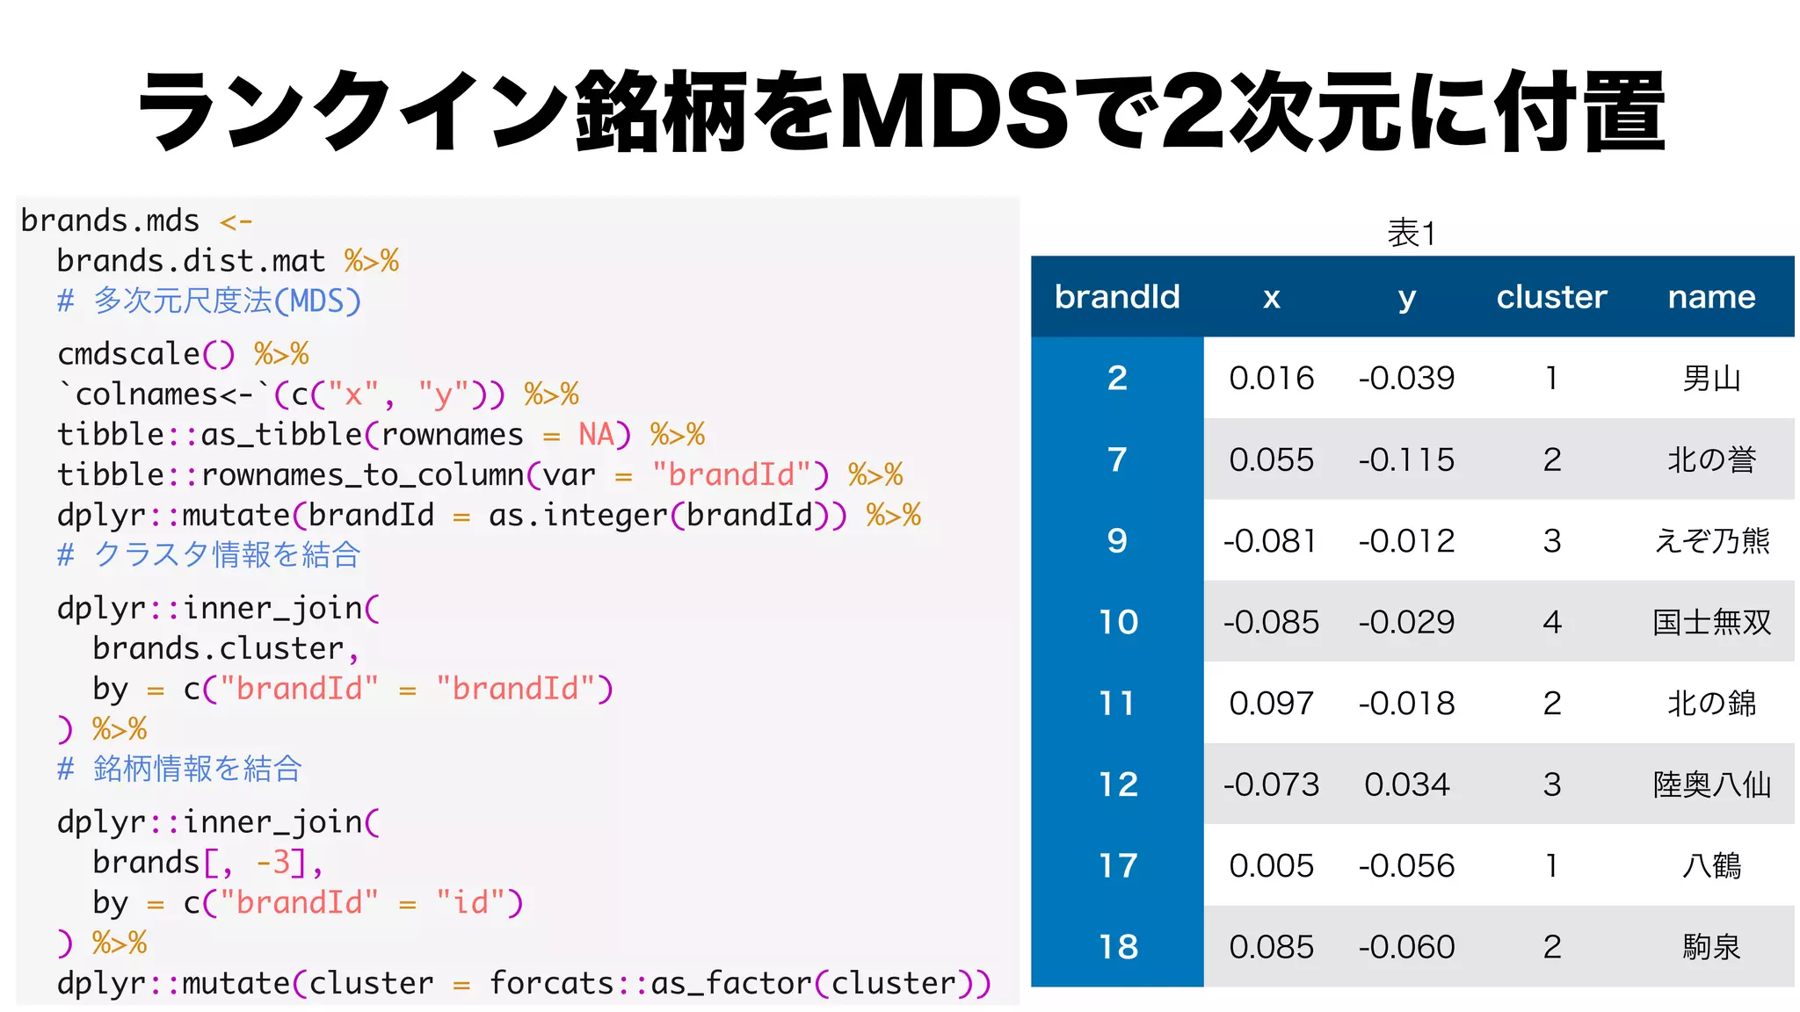
Task: Click the name cell 陸奥八仙
Action: [1711, 785]
